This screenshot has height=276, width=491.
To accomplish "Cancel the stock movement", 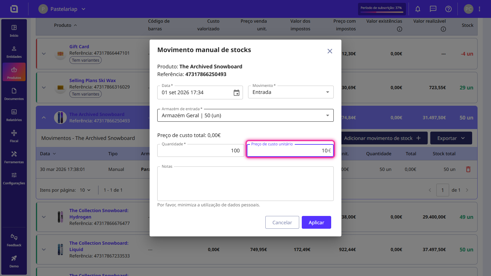I will (282, 222).
